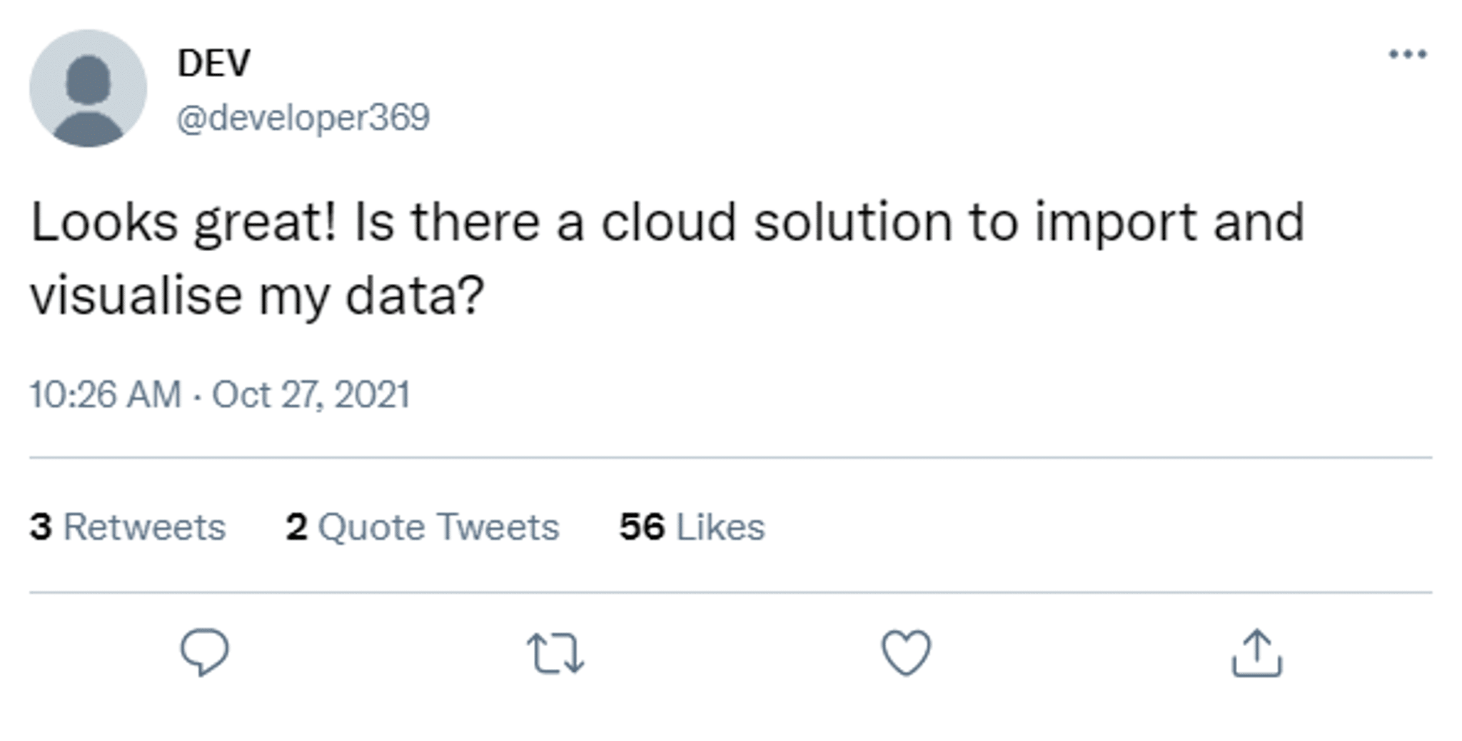Reply using the speech bubble icon
The height and width of the screenshot is (741, 1462).
pyautogui.click(x=204, y=652)
